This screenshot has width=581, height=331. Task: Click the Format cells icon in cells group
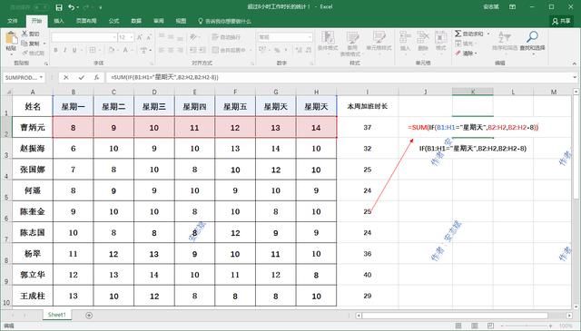pyautogui.click(x=440, y=38)
